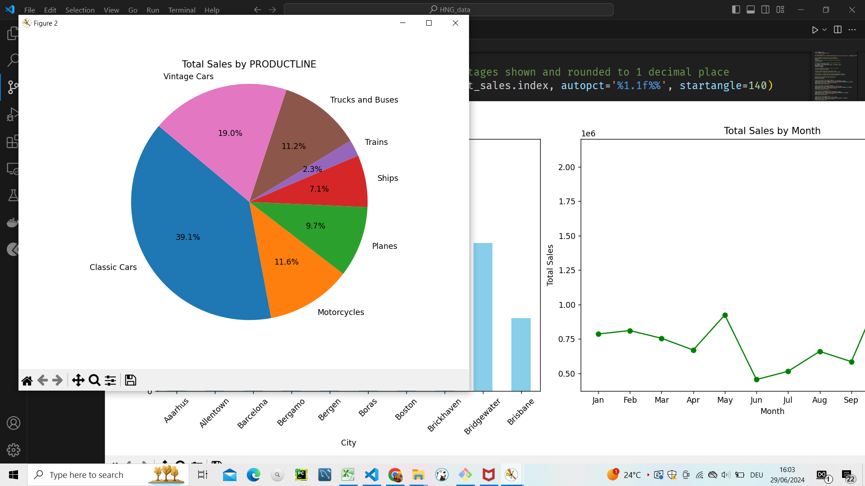Activate the Zoom to rectangle tool
865x486 pixels.
95,381
